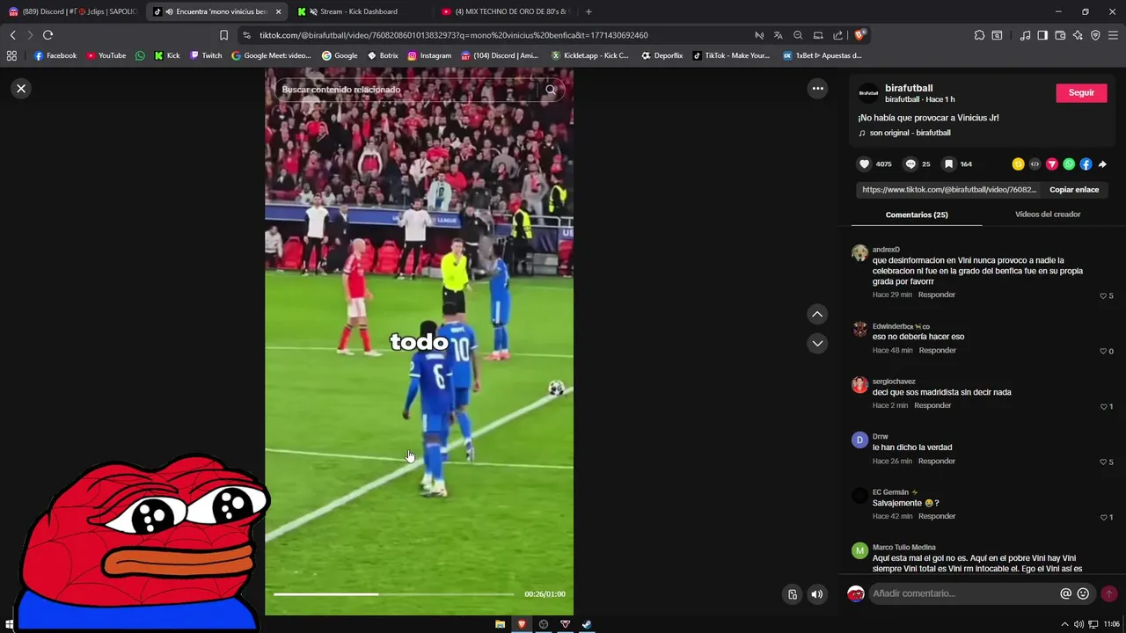Open File Explorer from the taskbar

(x=500, y=624)
